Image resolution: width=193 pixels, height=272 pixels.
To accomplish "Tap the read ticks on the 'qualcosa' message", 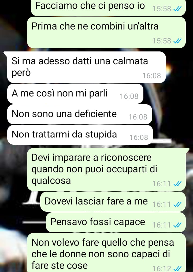I will [177, 184].
